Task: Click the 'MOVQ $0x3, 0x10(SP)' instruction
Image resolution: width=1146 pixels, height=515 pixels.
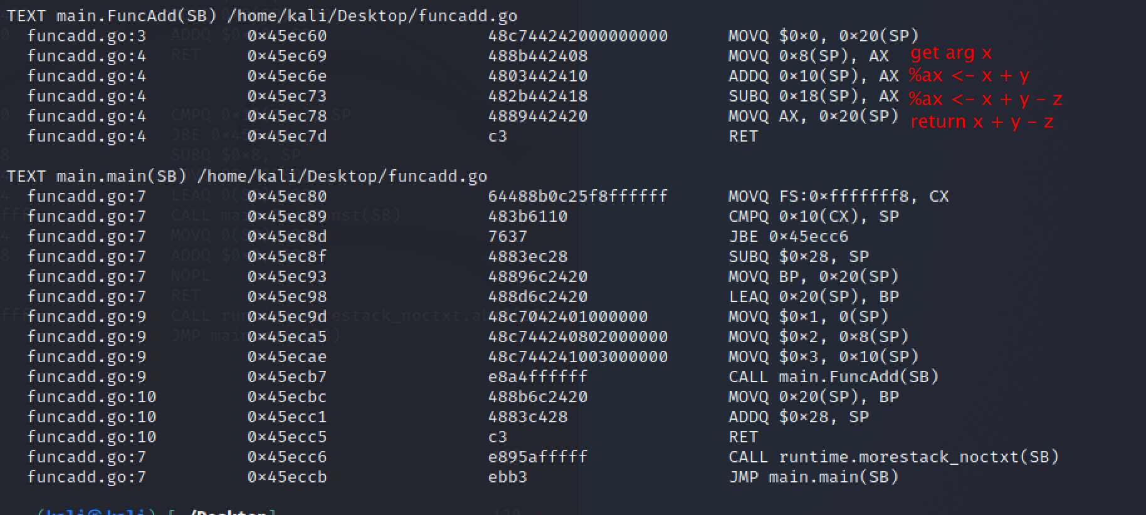Action: click(823, 356)
